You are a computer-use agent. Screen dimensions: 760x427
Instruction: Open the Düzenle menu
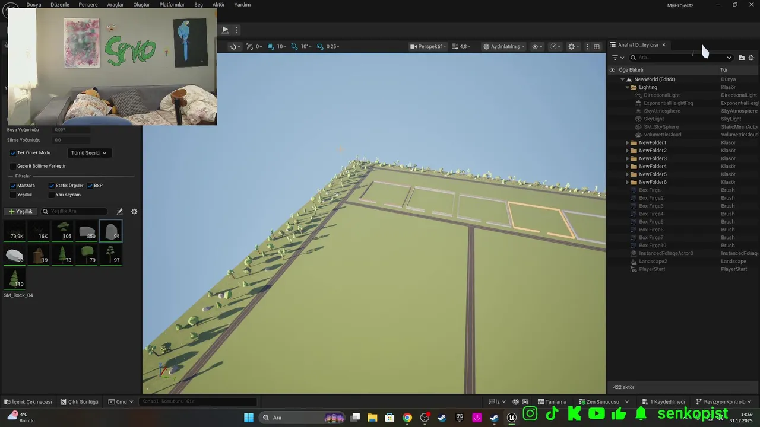tap(60, 4)
